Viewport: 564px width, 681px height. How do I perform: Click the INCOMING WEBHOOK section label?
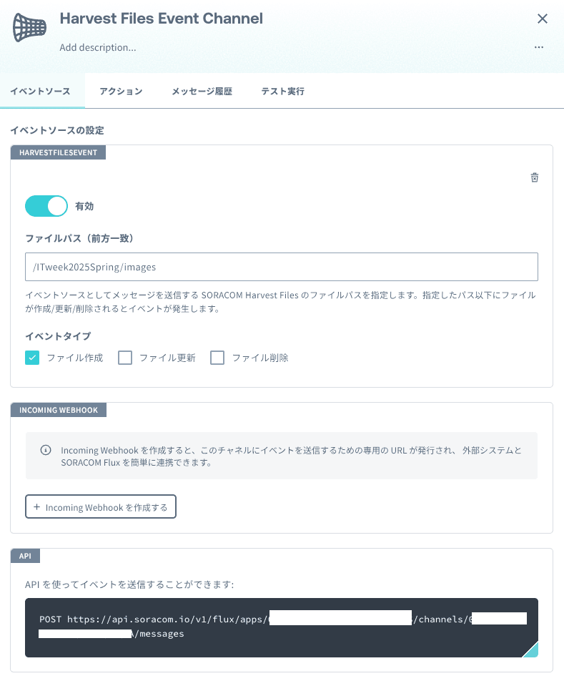(59, 410)
